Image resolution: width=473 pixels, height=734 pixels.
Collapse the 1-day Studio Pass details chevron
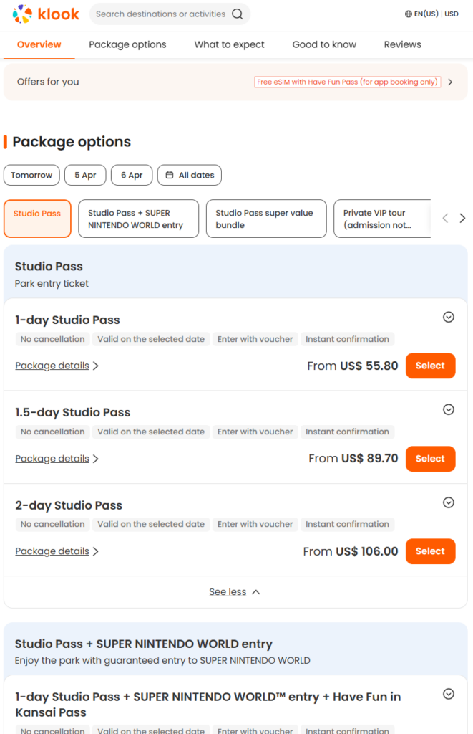point(449,317)
